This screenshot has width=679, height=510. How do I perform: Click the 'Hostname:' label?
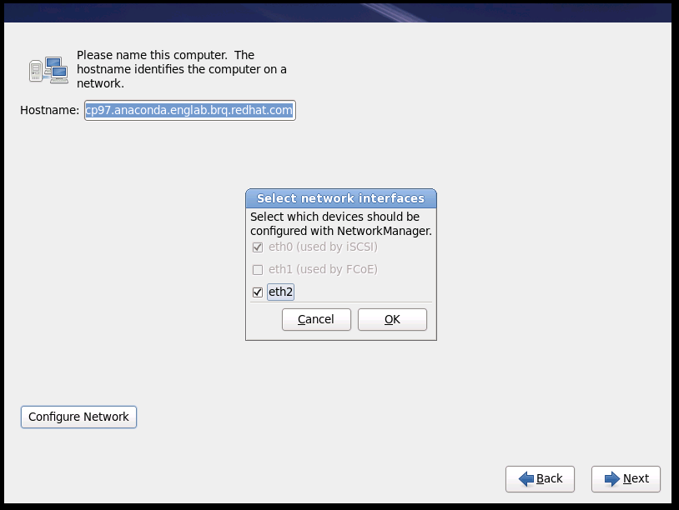[49, 110]
